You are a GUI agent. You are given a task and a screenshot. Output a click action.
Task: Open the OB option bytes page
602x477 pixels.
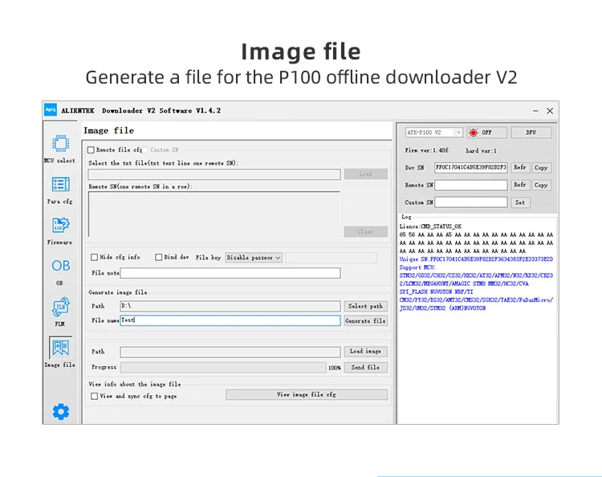(x=60, y=271)
